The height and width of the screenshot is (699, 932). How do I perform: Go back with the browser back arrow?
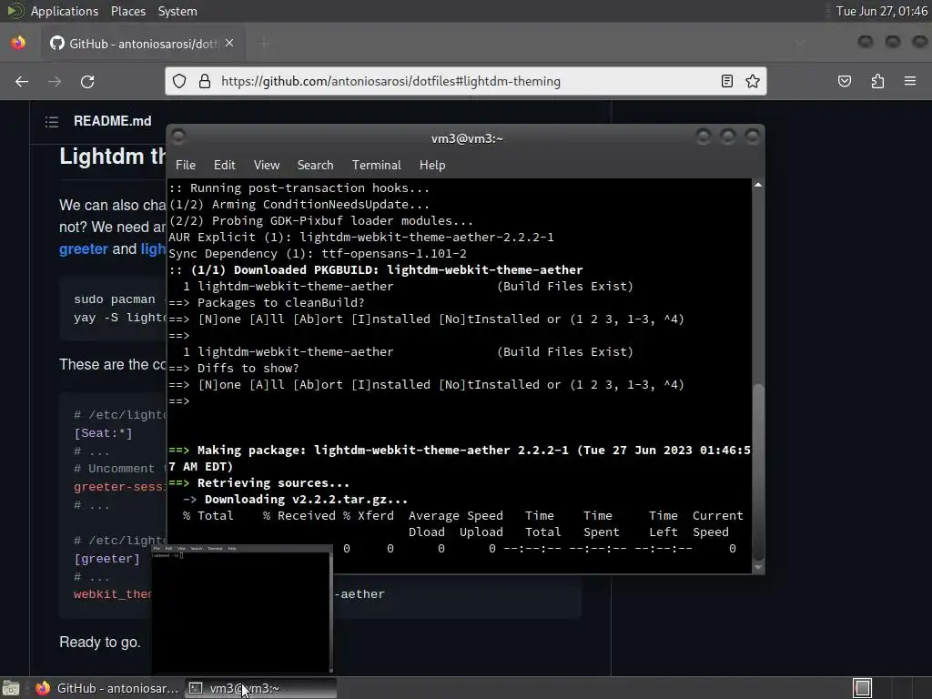[x=22, y=81]
